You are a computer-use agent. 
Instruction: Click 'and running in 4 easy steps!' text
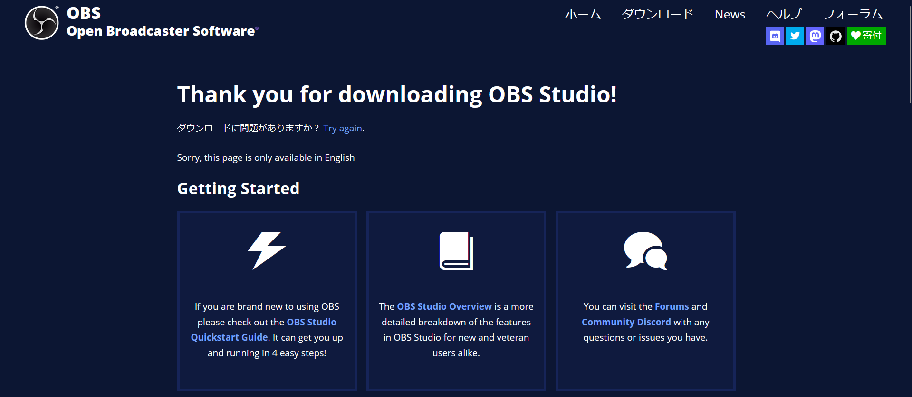(267, 353)
